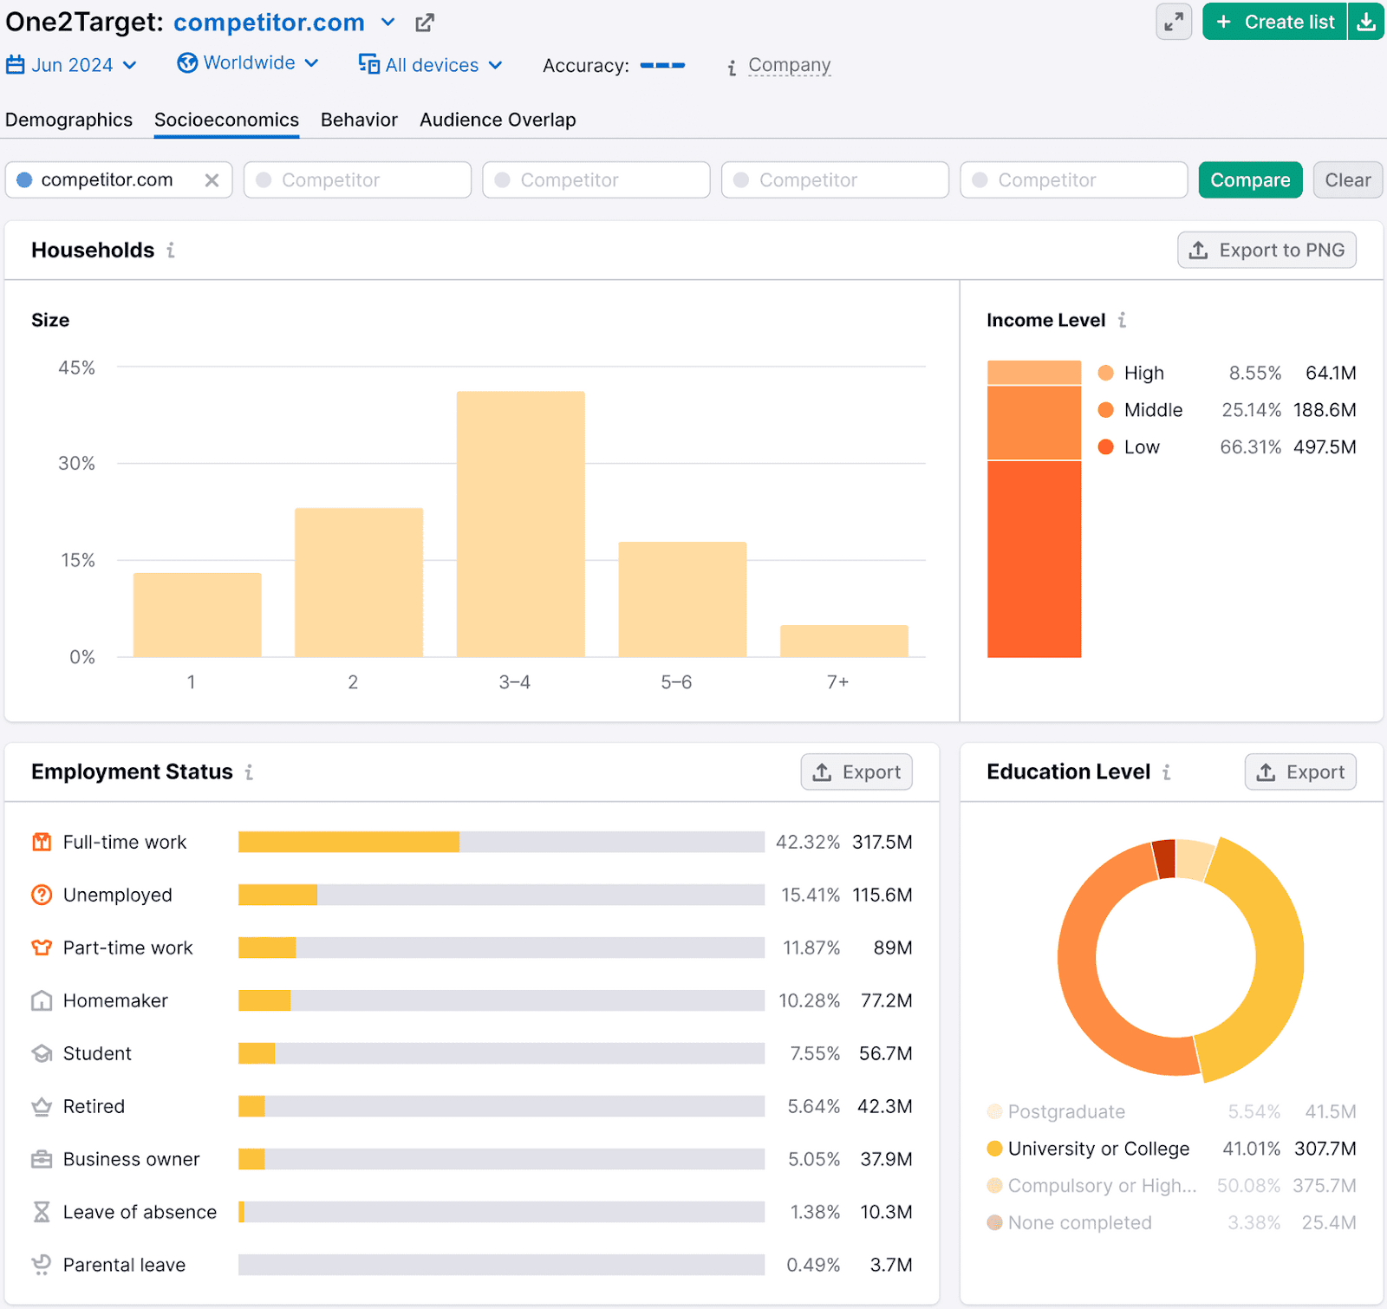Click the Employment Status info icon
This screenshot has height=1309, width=1387.
(249, 772)
